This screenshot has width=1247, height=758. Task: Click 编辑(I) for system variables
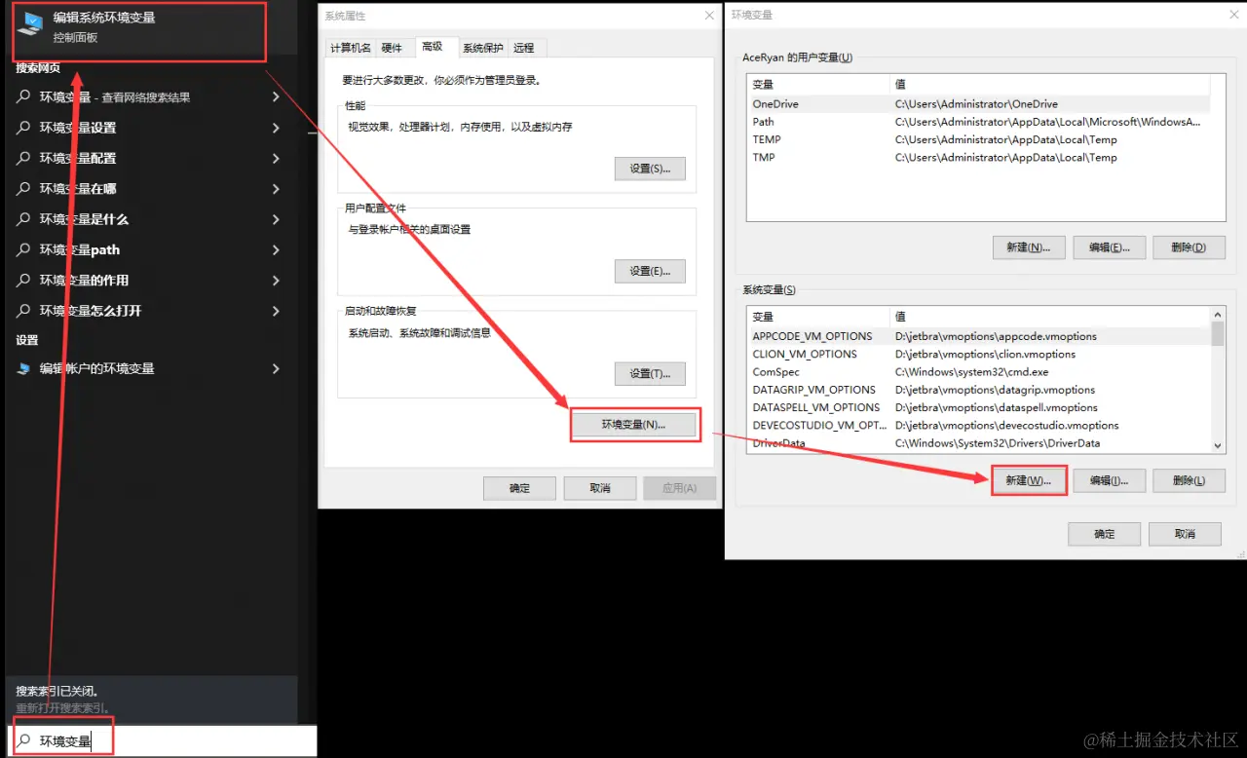tap(1109, 480)
